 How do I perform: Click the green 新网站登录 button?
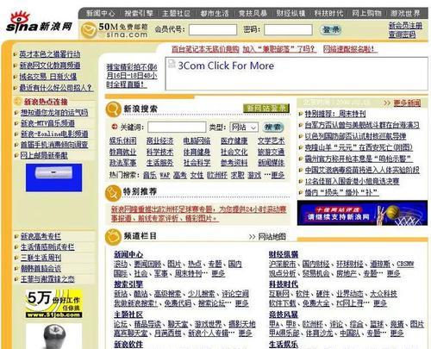point(266,109)
